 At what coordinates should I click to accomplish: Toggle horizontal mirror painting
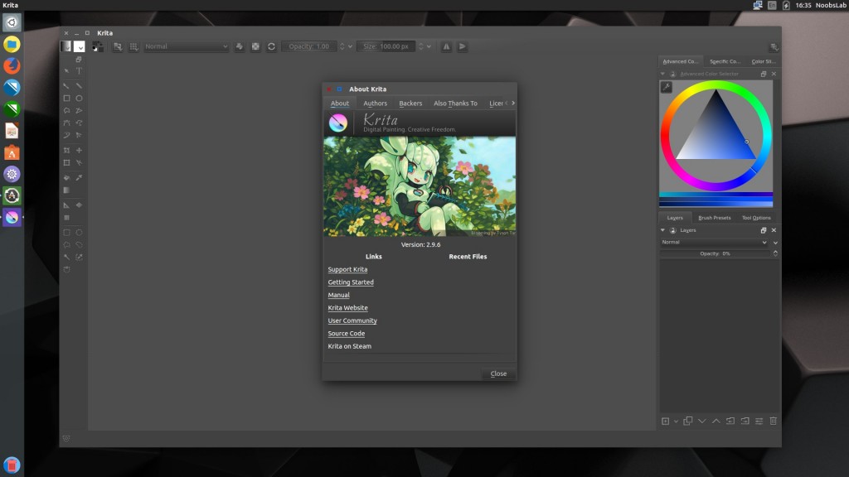(446, 46)
